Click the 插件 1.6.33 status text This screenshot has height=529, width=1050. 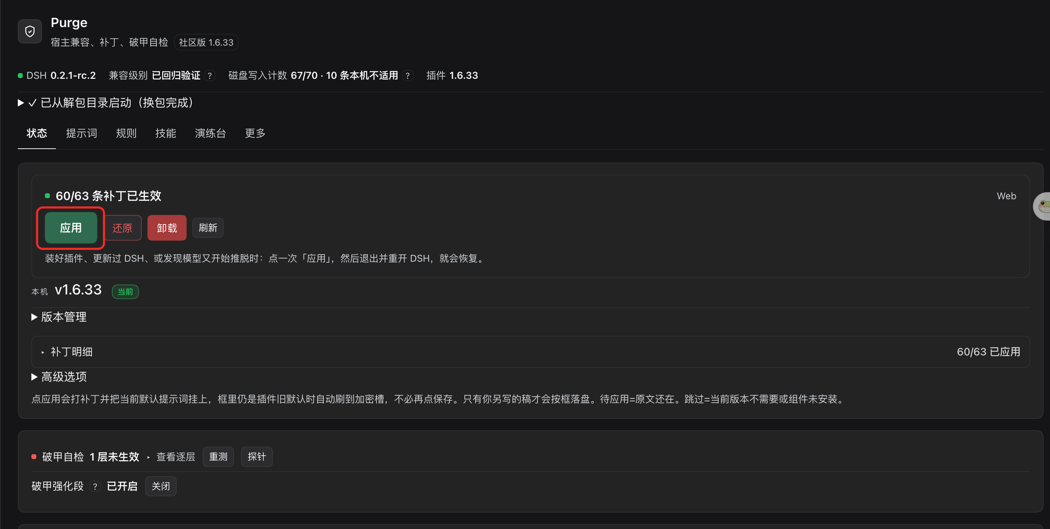[x=452, y=76]
